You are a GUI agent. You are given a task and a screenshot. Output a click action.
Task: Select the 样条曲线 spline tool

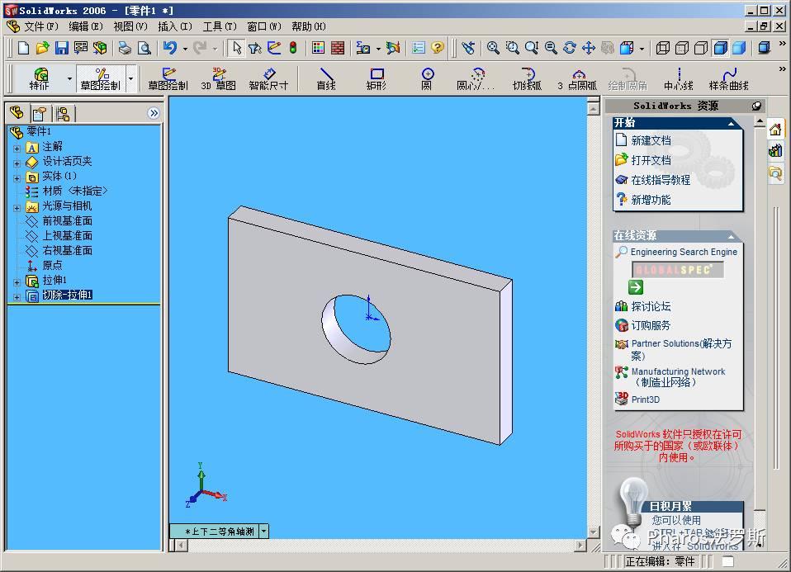pyautogui.click(x=729, y=79)
